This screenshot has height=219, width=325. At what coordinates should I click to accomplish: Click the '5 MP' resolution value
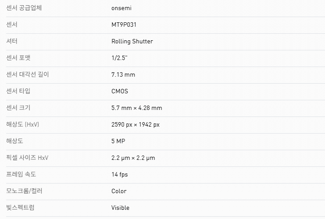pos(118,141)
